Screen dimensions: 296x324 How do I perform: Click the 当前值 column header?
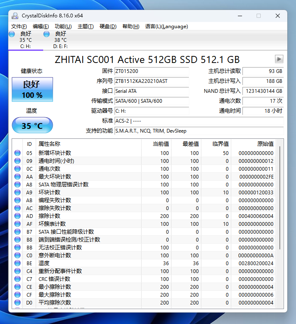[156, 144]
